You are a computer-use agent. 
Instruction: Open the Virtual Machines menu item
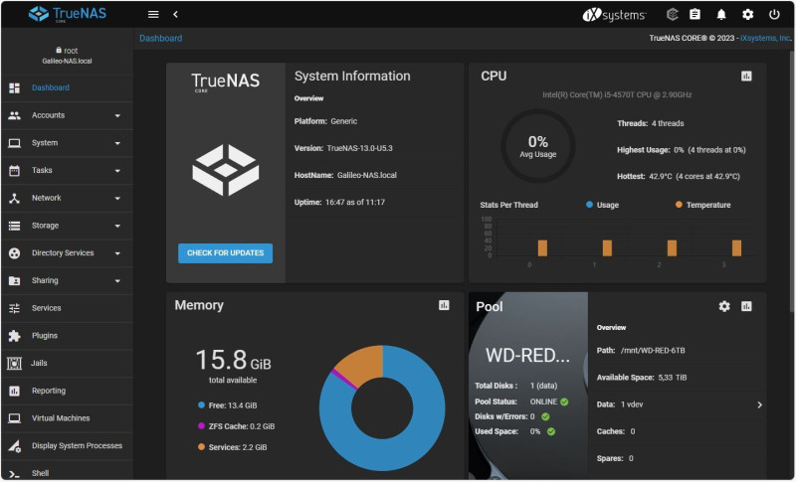coord(67,418)
